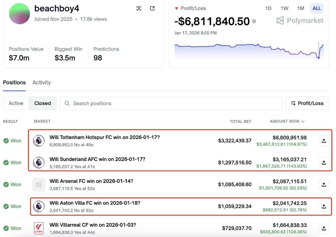
Task: Click the RESULT column header
Action: point(10,121)
